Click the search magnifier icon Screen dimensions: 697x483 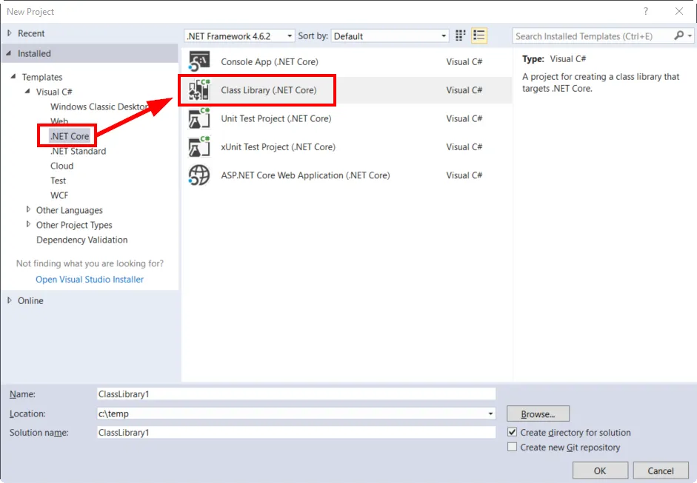[678, 36]
